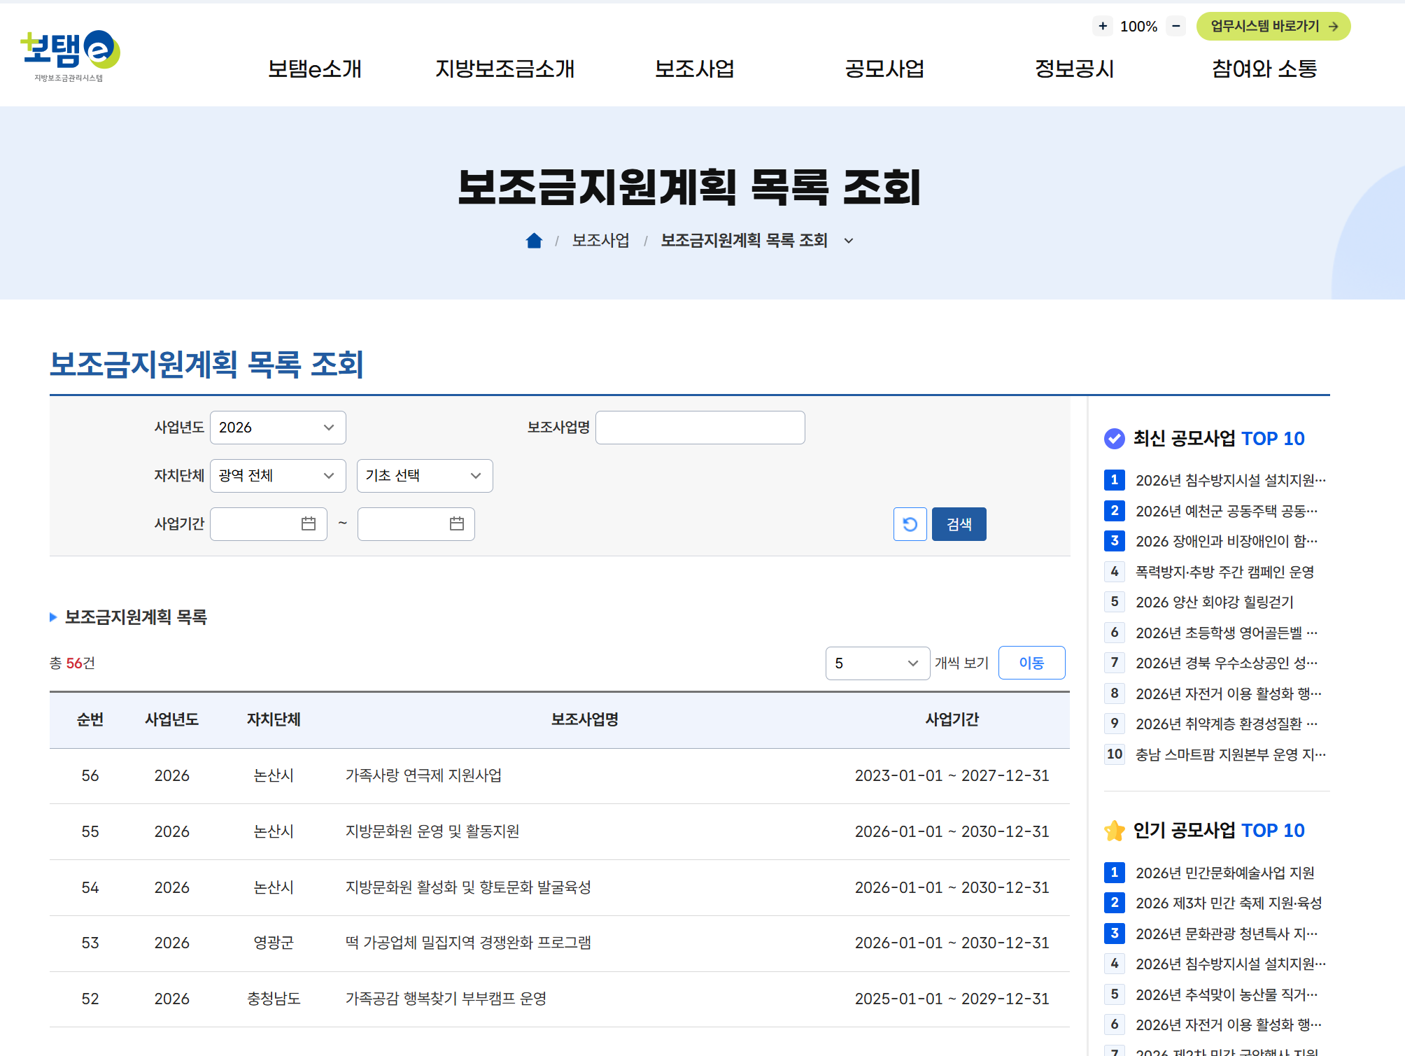Click the 충청남도 cell in row 52

click(274, 999)
